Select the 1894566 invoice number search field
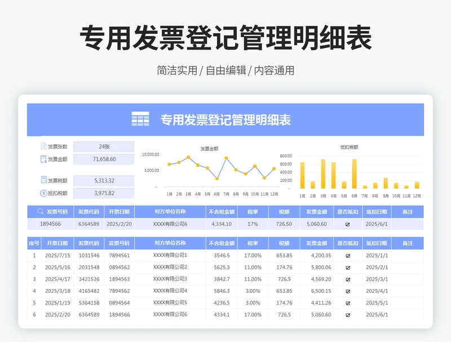Screen dimensions: 451x342 pyautogui.click(x=50, y=224)
